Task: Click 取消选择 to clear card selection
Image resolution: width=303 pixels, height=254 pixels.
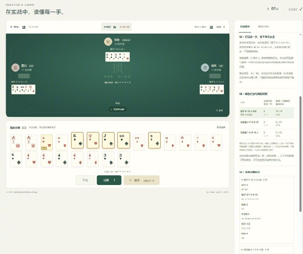Action: (x=221, y=127)
